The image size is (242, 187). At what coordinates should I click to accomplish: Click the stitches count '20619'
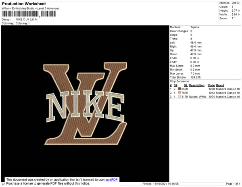click(236, 3)
